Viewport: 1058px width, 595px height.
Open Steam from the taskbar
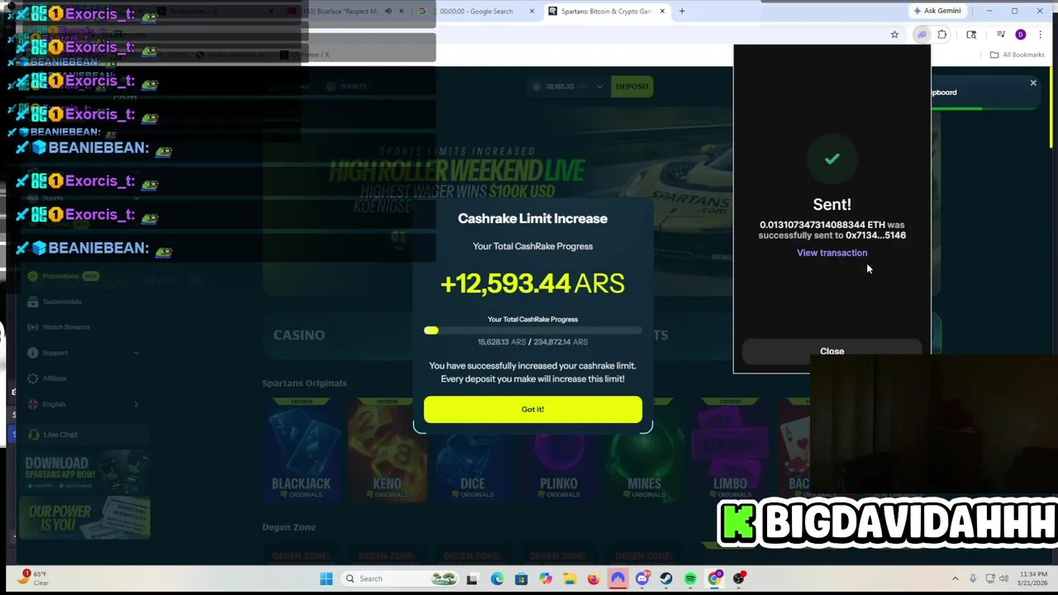pos(666,578)
